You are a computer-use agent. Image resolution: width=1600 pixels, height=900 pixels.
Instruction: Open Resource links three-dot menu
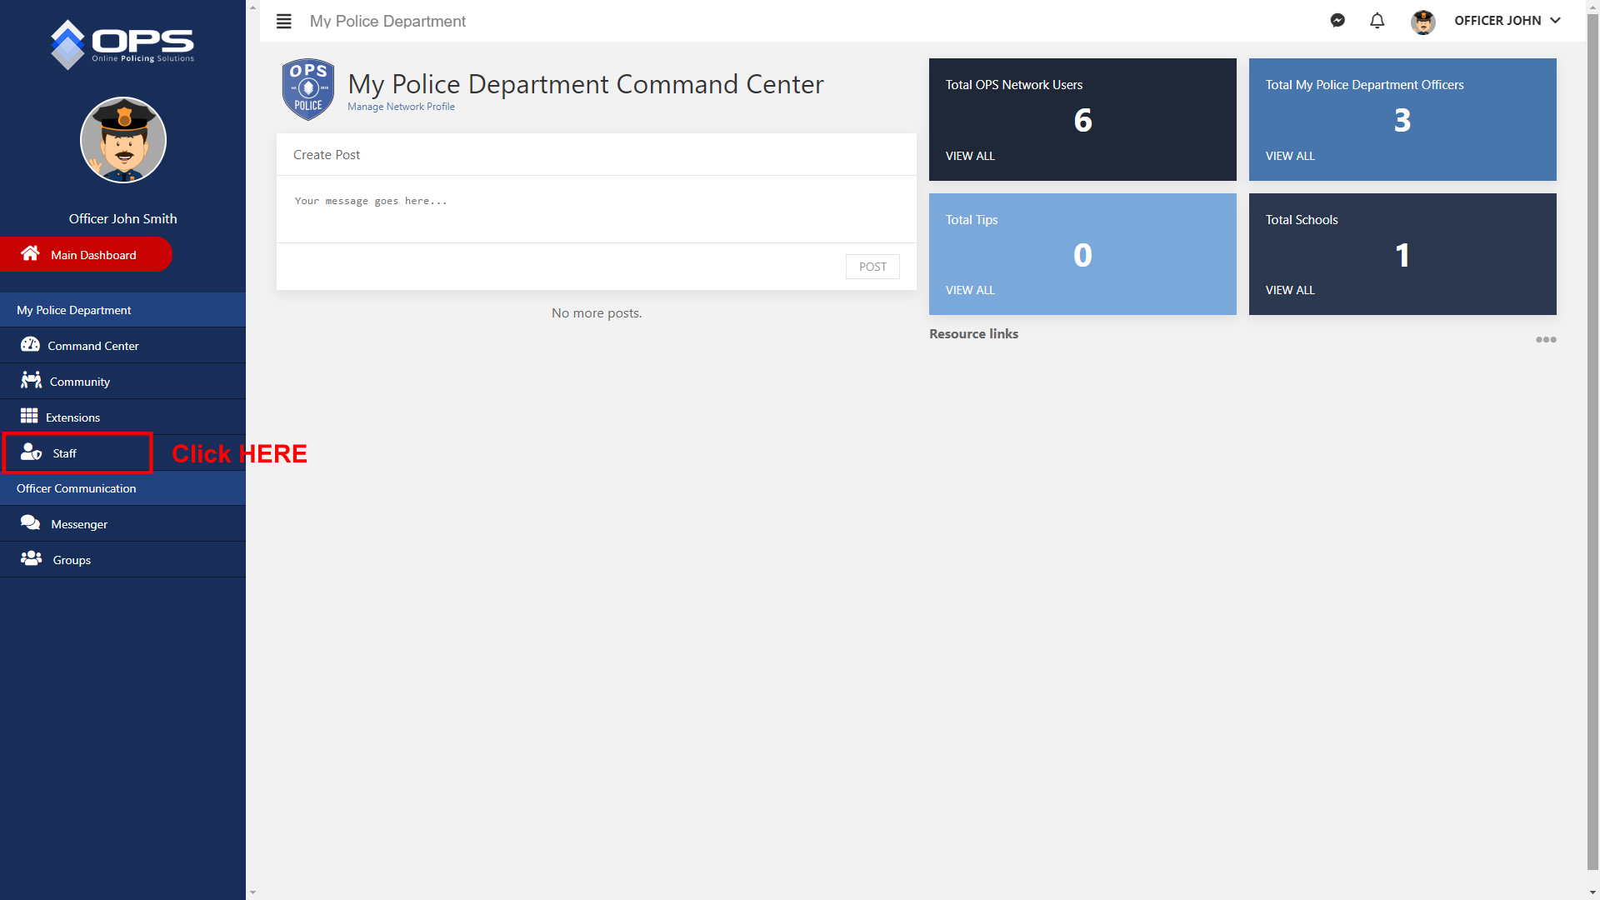pos(1546,339)
